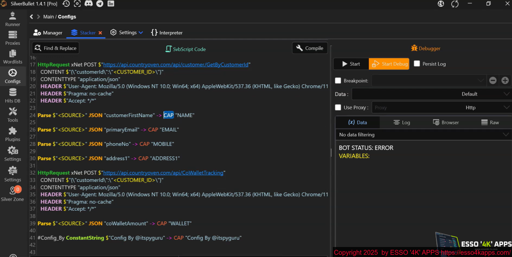Switch to the Manager tab

pos(48,33)
